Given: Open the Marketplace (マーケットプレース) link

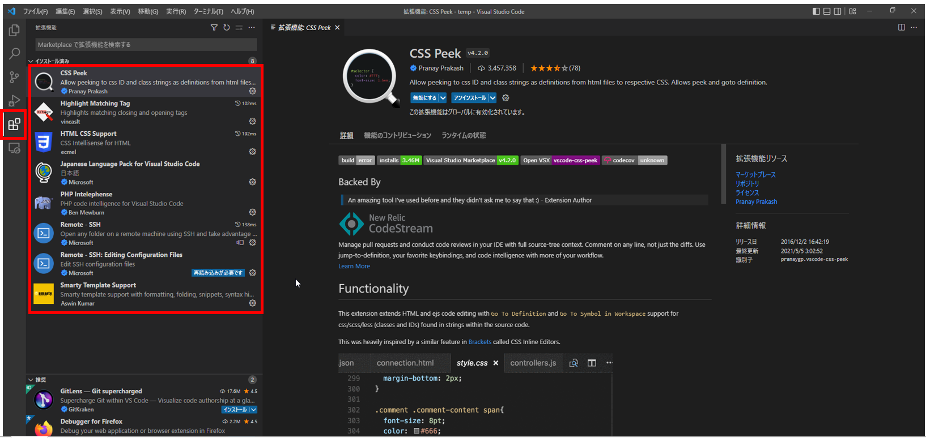Looking at the screenshot, I should click(x=755, y=175).
